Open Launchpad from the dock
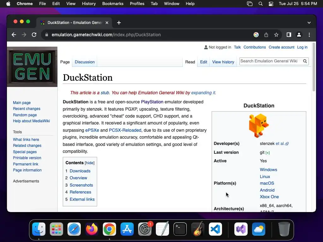 click(x=56, y=229)
